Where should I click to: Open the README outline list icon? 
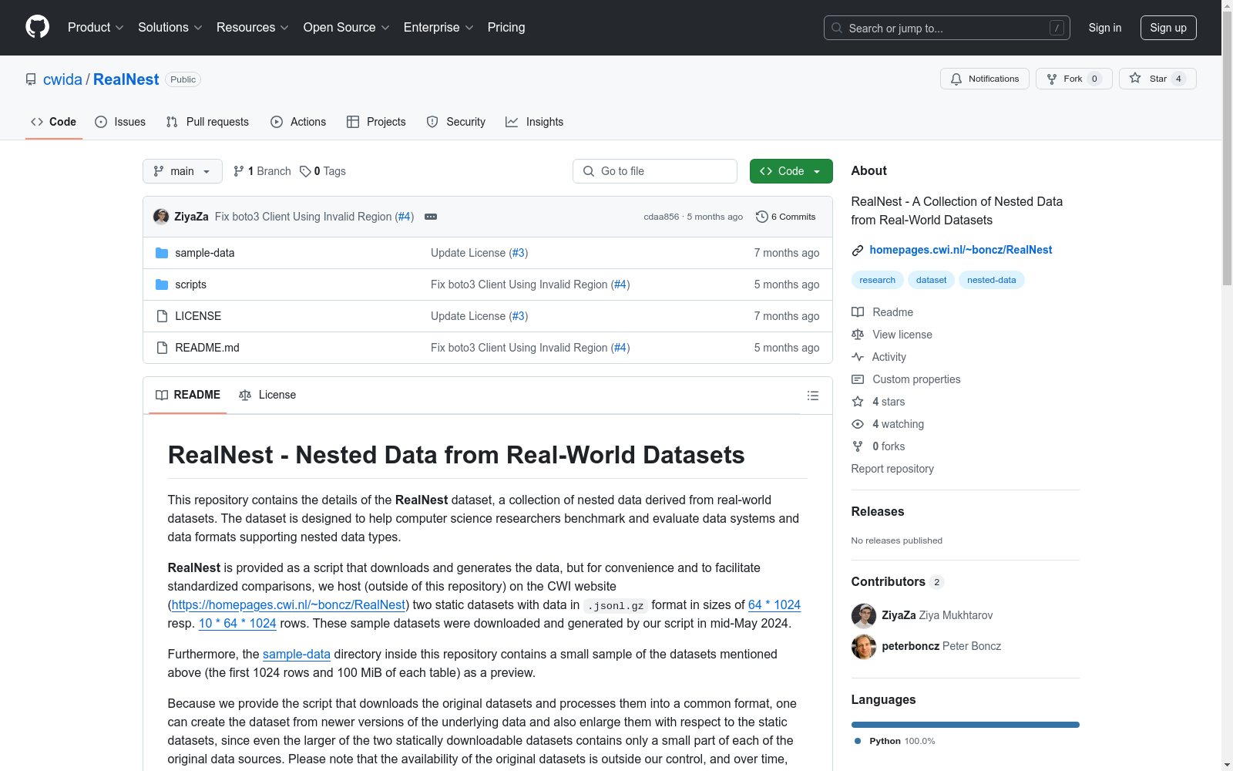[x=812, y=396]
